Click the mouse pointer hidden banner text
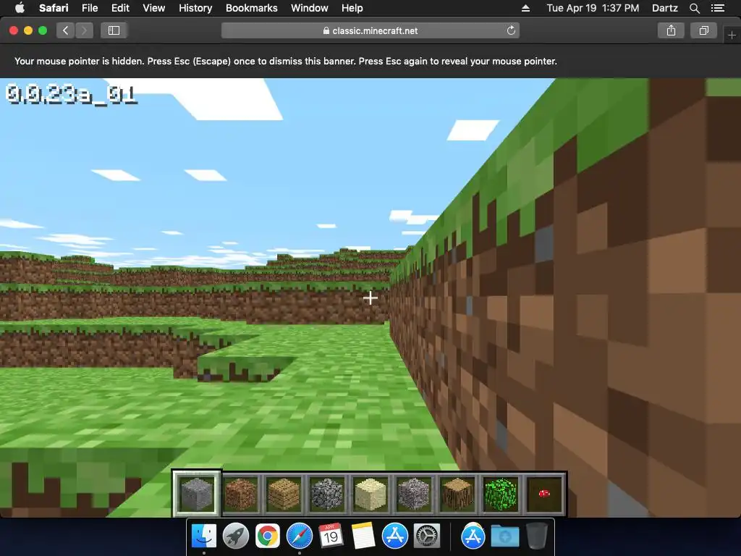This screenshot has height=556, width=741. [x=285, y=61]
